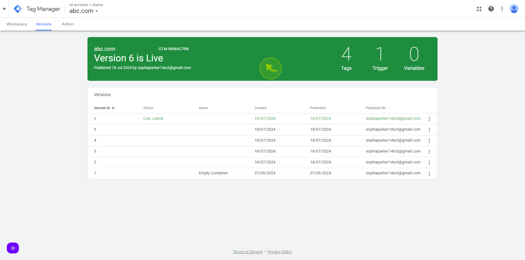Click the Published By column header
The width and height of the screenshot is (525, 260).
[376, 108]
